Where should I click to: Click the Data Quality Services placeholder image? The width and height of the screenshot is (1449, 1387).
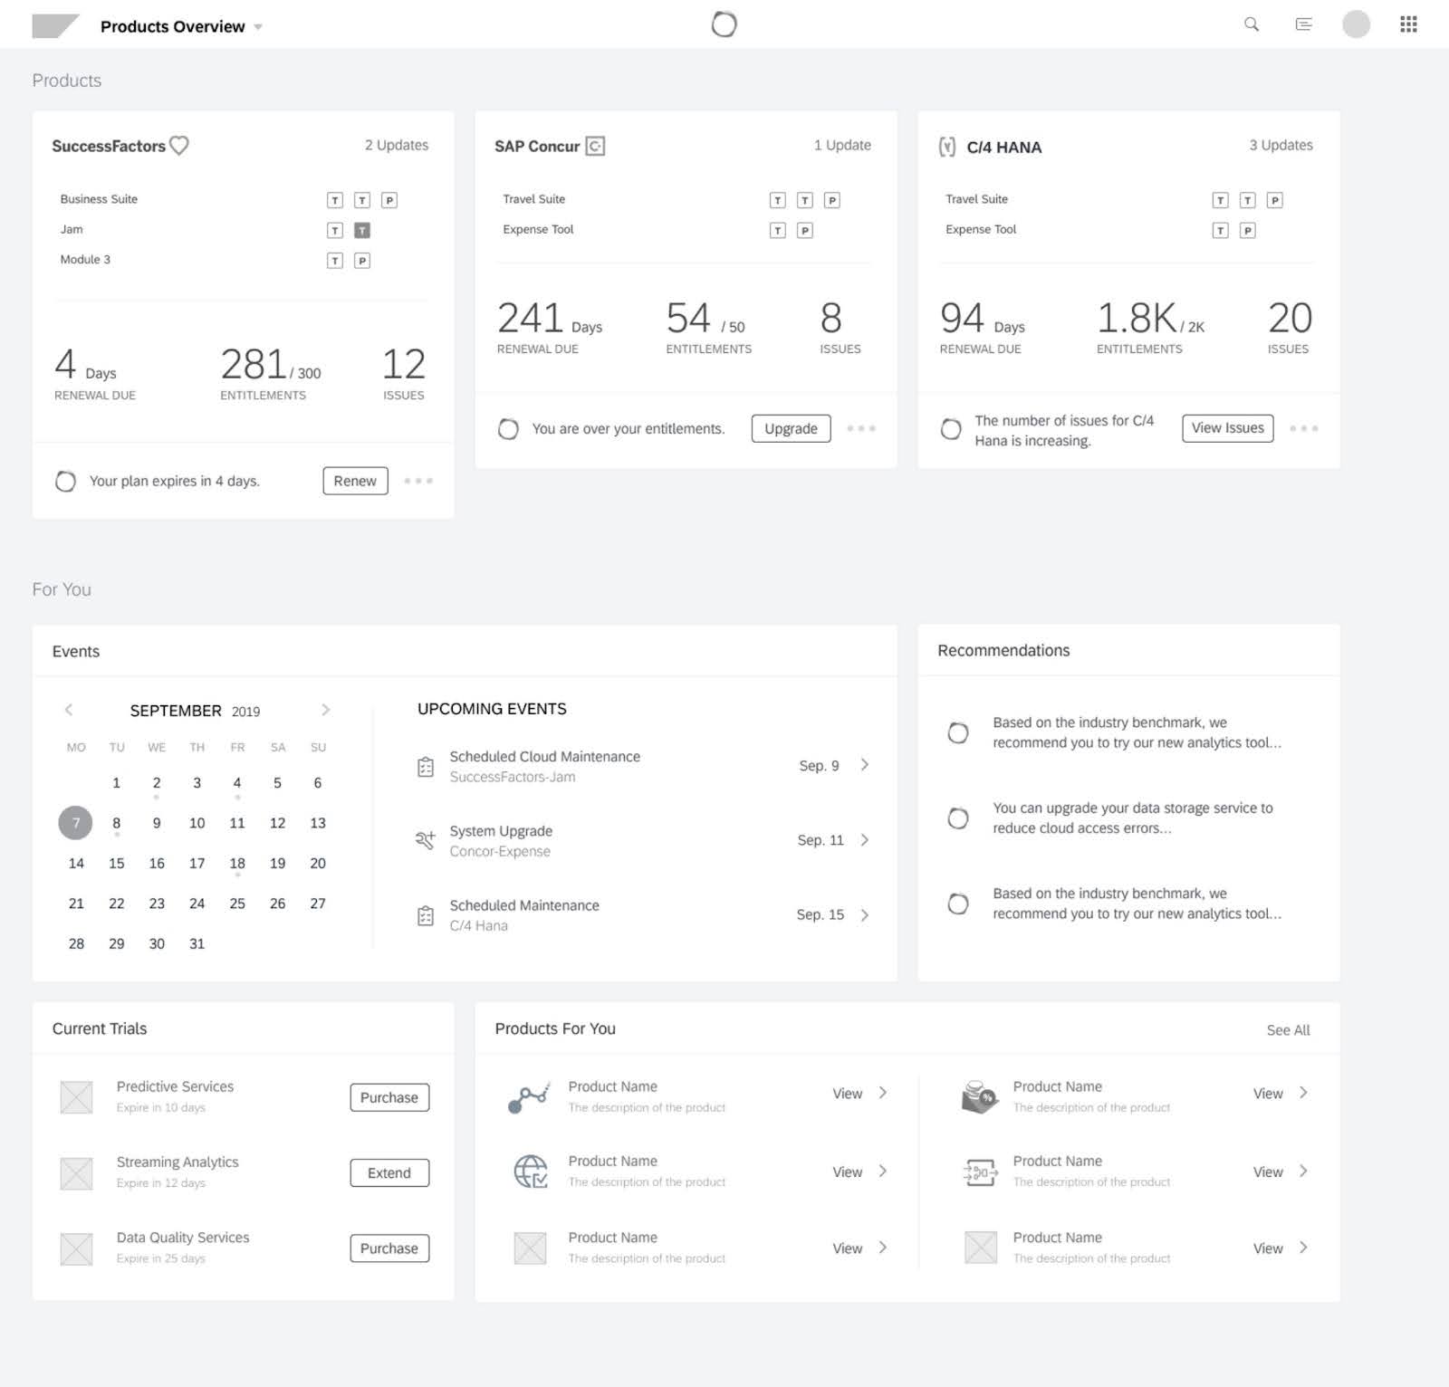point(76,1248)
